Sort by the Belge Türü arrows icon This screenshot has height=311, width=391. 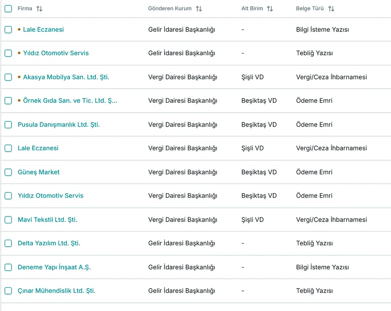click(331, 9)
